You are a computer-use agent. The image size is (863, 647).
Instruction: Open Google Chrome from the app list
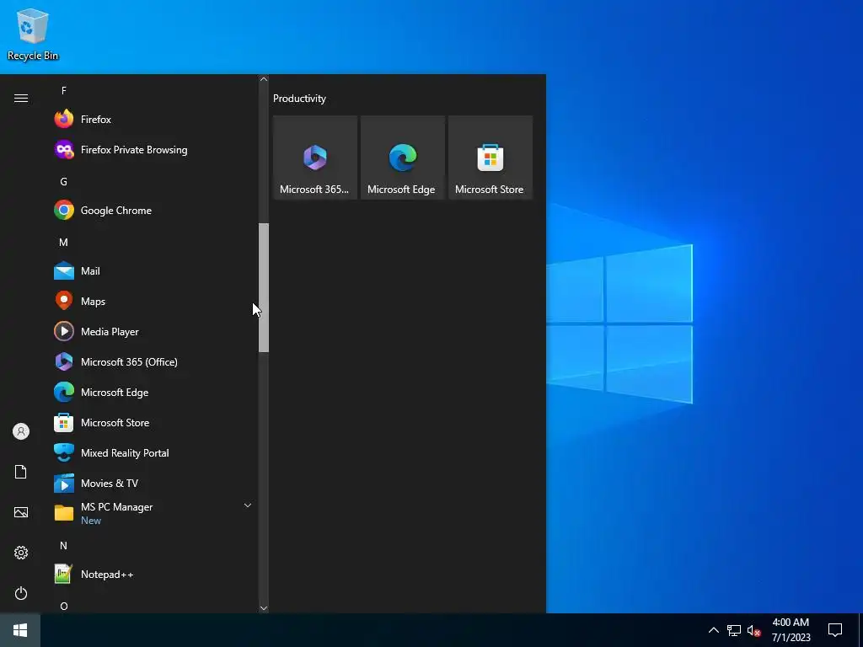[153, 210]
